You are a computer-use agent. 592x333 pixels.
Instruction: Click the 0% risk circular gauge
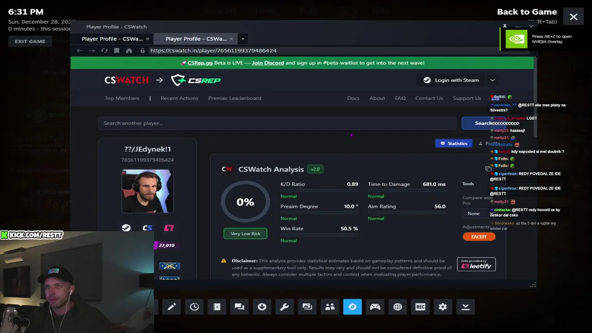point(245,202)
